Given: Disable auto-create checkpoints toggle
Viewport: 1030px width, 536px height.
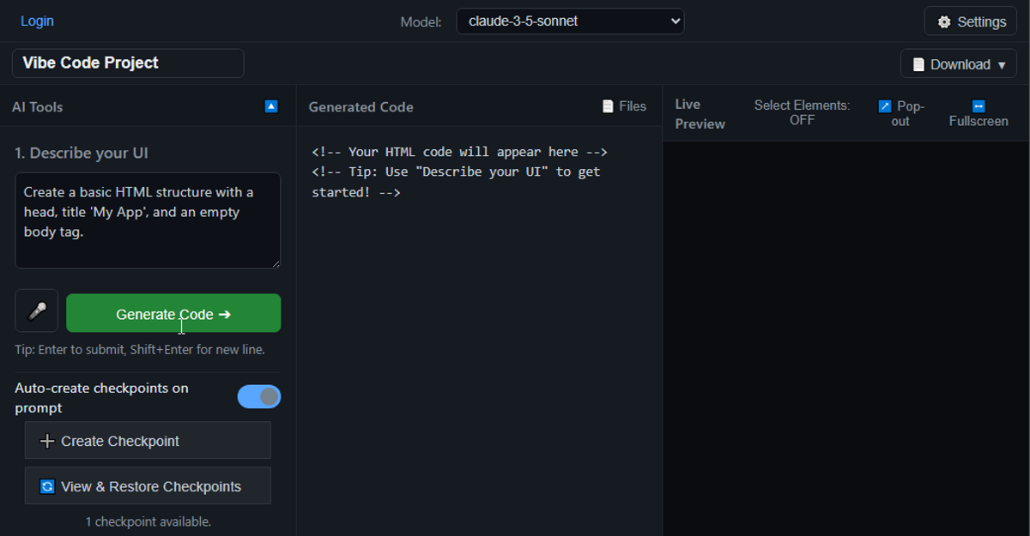Looking at the screenshot, I should pos(259,396).
